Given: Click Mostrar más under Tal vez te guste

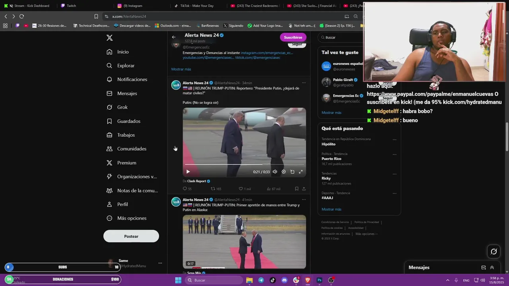Looking at the screenshot, I should click(331, 113).
